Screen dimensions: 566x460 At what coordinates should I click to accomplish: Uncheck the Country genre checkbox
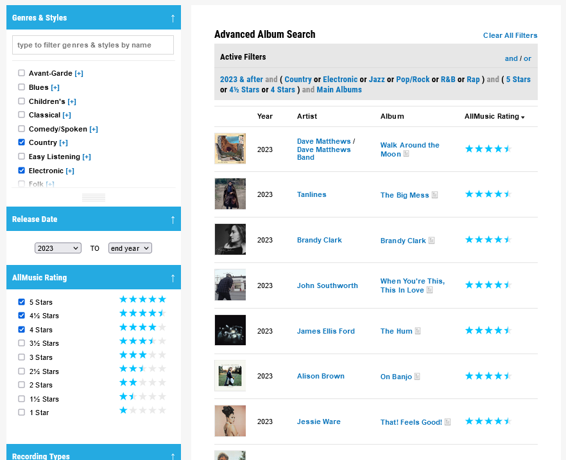(22, 142)
